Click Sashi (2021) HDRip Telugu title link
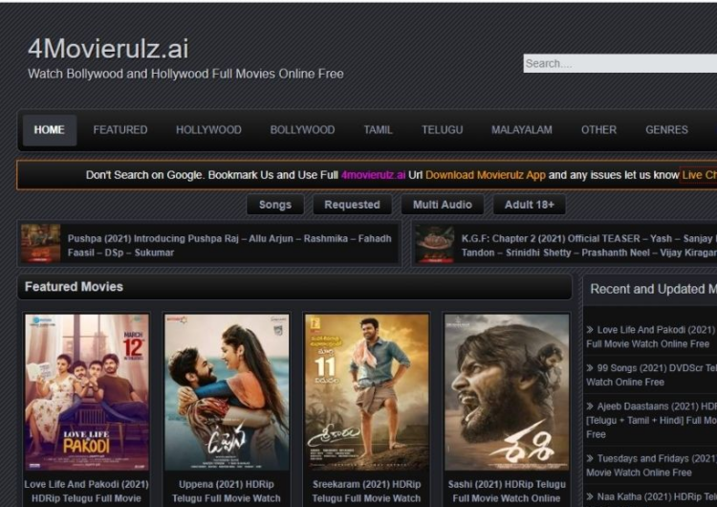Viewport: 717px width, 507px height. [507, 492]
